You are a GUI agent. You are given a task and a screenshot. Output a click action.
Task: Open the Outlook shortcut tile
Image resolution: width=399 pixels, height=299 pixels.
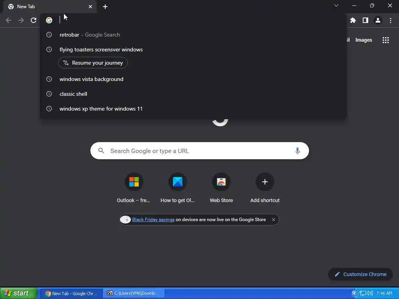click(134, 187)
